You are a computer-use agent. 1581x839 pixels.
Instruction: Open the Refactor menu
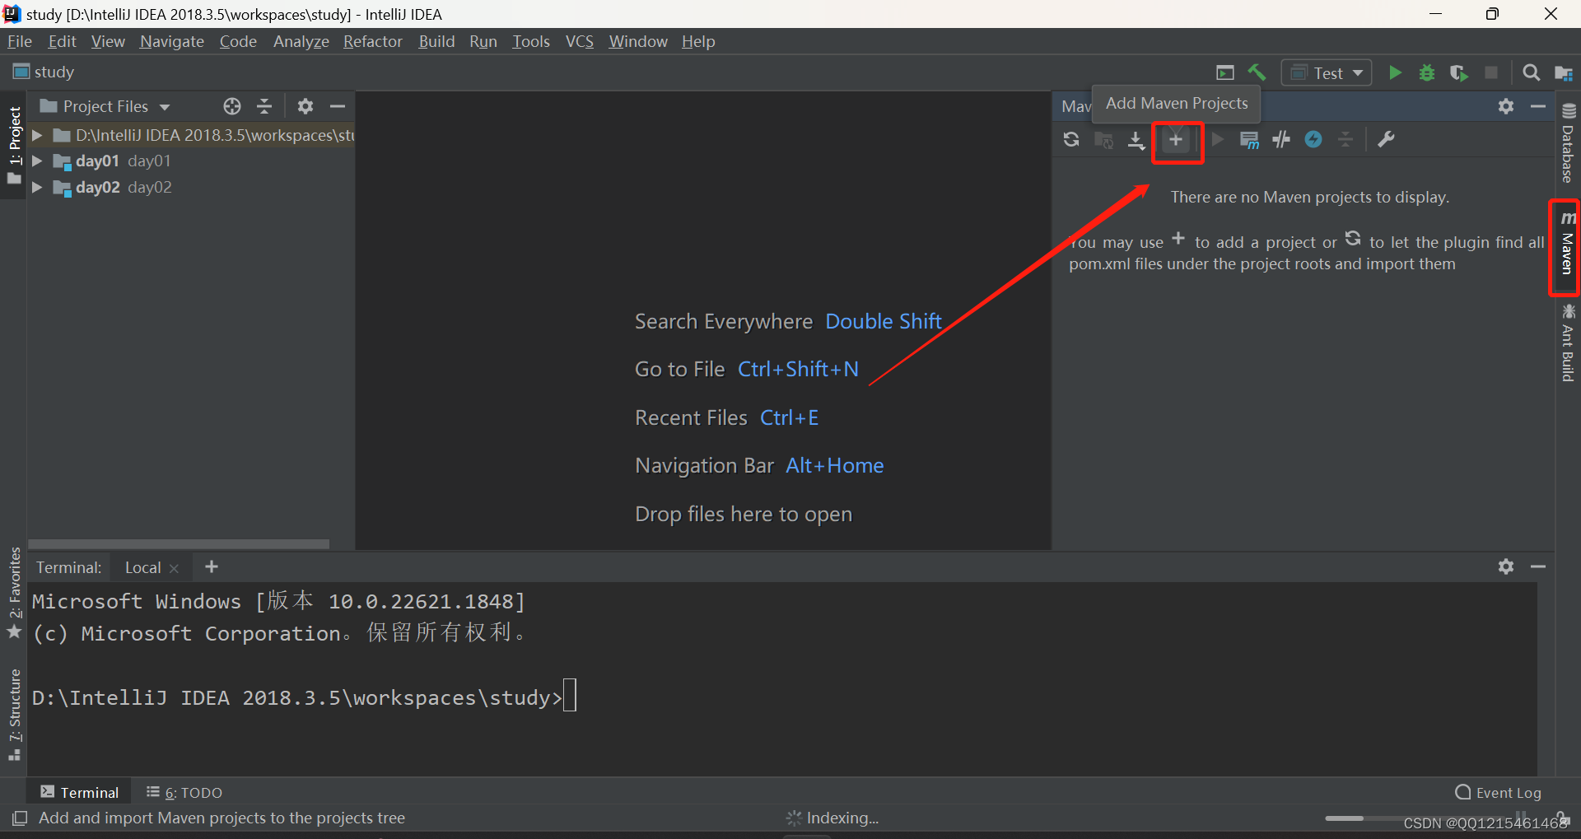coord(373,41)
